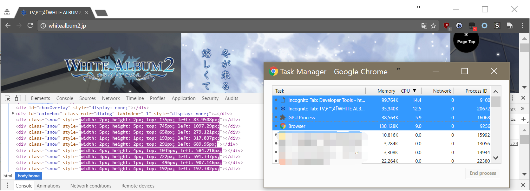Open the S extension icon
This screenshot has height=191, width=530.
(x=497, y=25)
